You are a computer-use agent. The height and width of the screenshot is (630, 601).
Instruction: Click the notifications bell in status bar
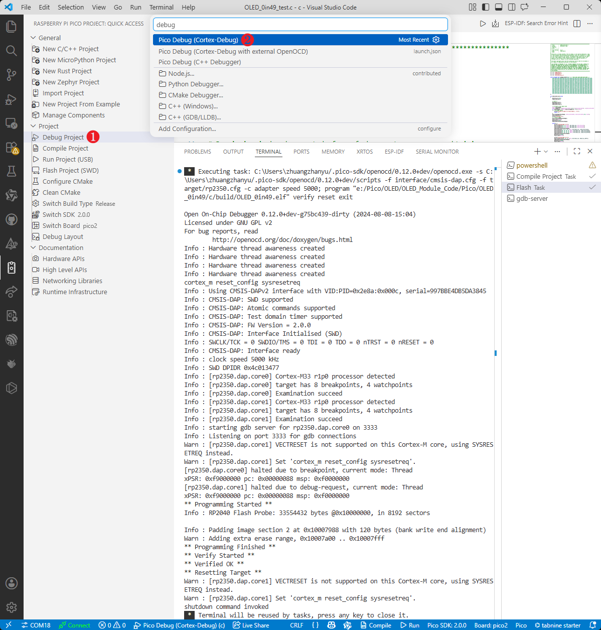[592, 625]
